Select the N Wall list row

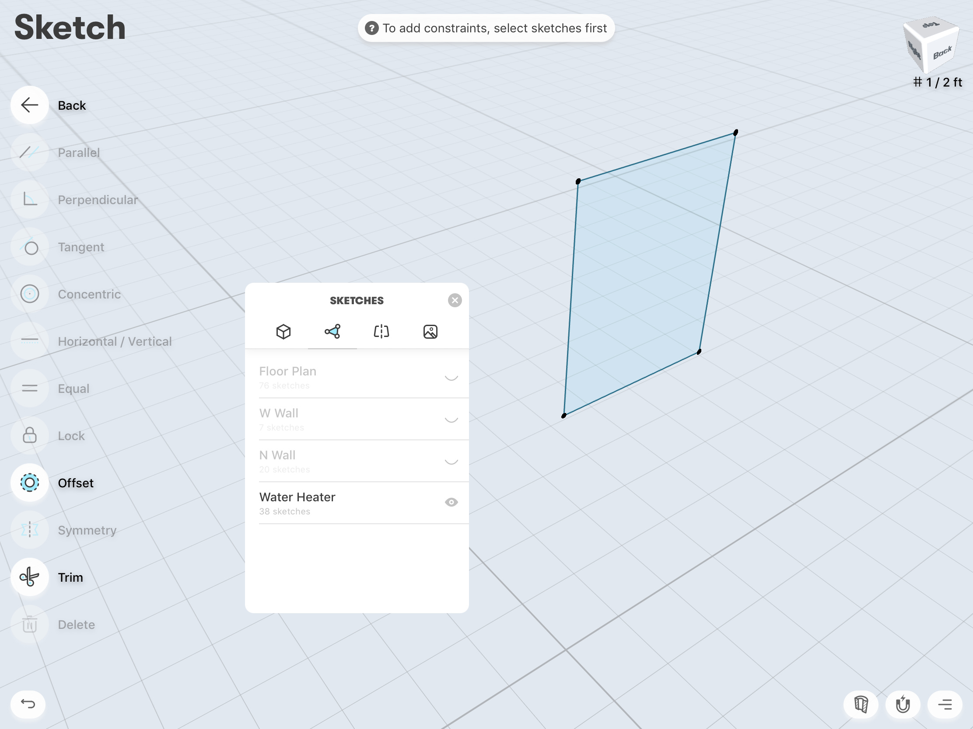pyautogui.click(x=357, y=462)
